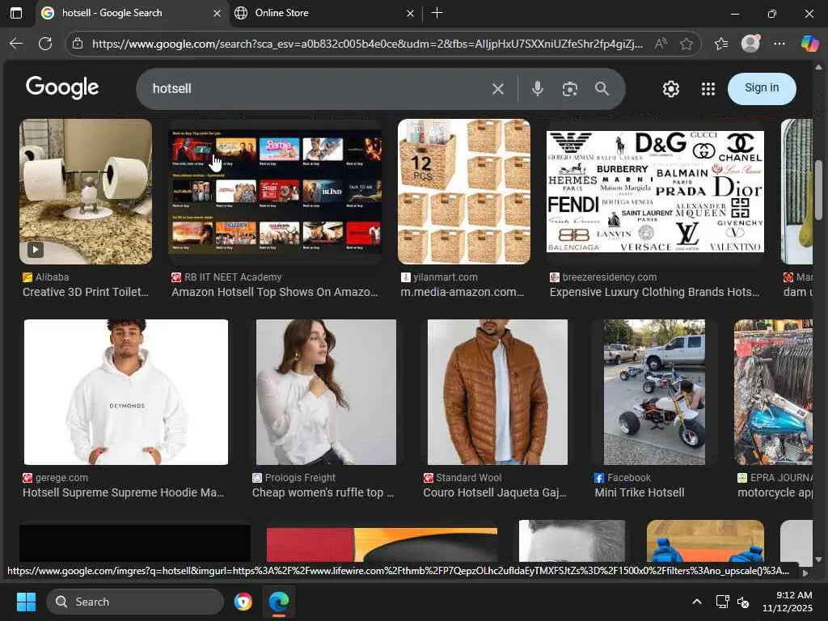Open the clock and date 9:12 AM

click(787, 602)
